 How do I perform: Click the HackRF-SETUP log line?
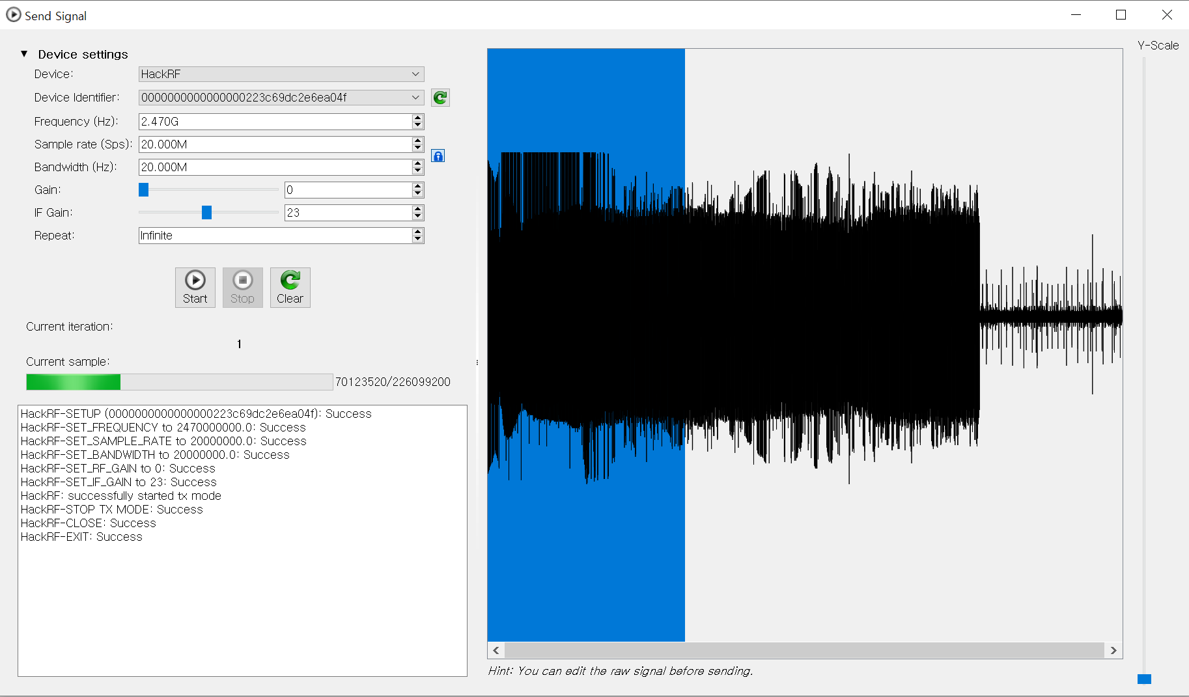tap(196, 414)
